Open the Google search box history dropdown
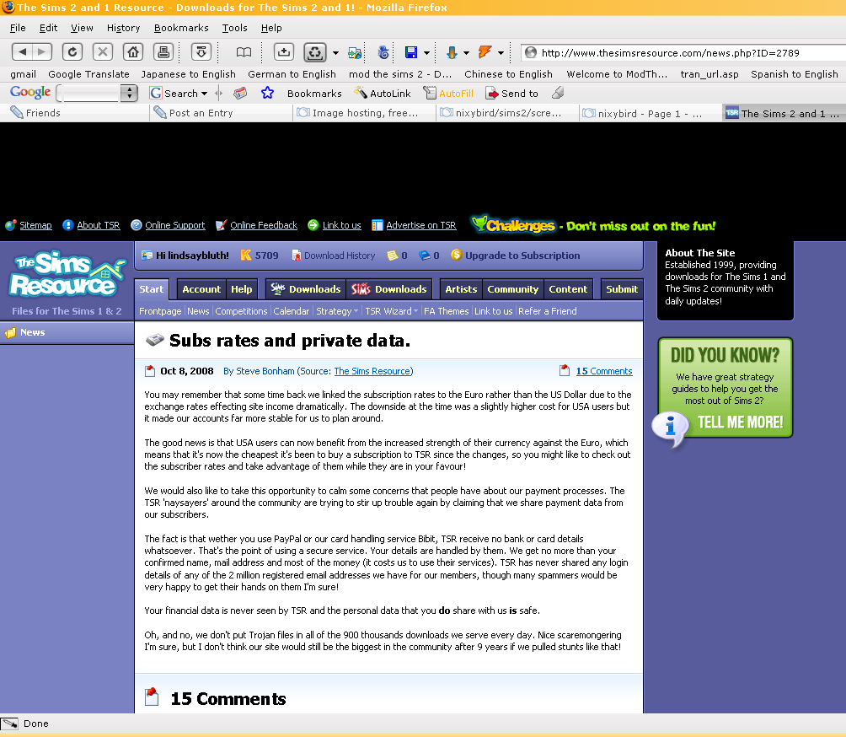 pyautogui.click(x=128, y=93)
